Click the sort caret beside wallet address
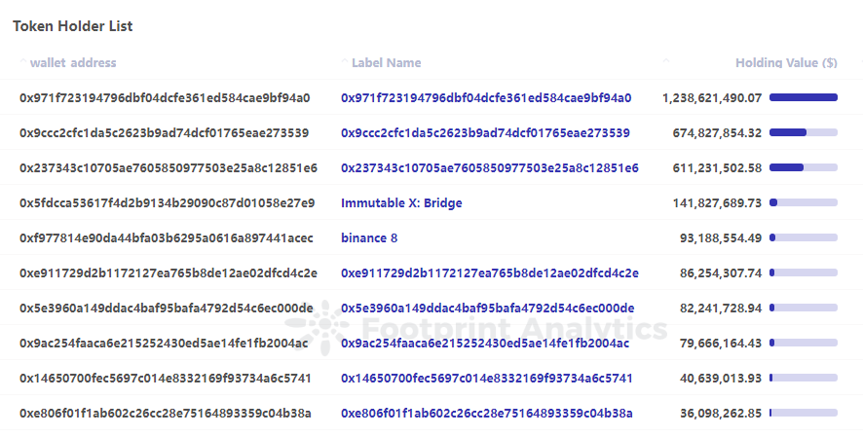 pos(23,60)
